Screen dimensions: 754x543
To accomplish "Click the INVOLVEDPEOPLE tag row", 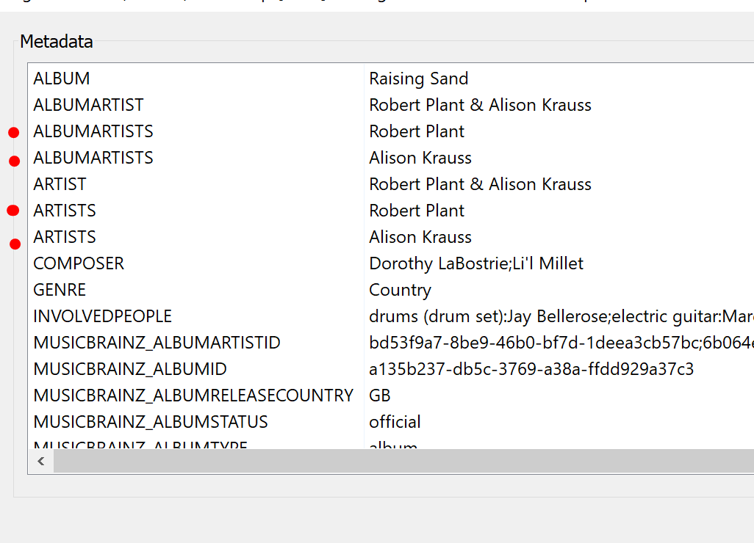I will [x=102, y=316].
